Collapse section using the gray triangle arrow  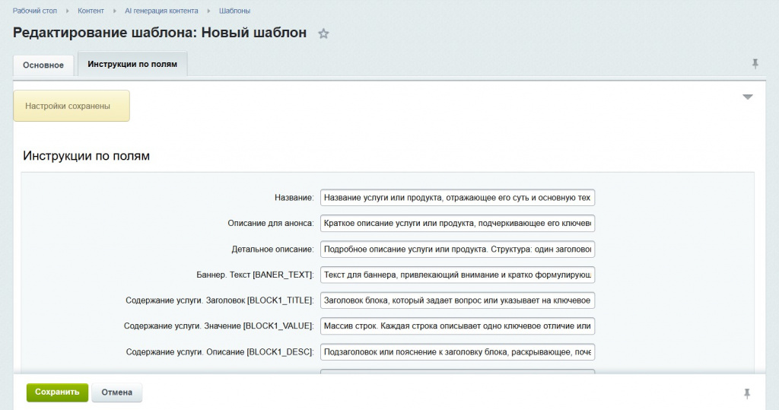[747, 97]
